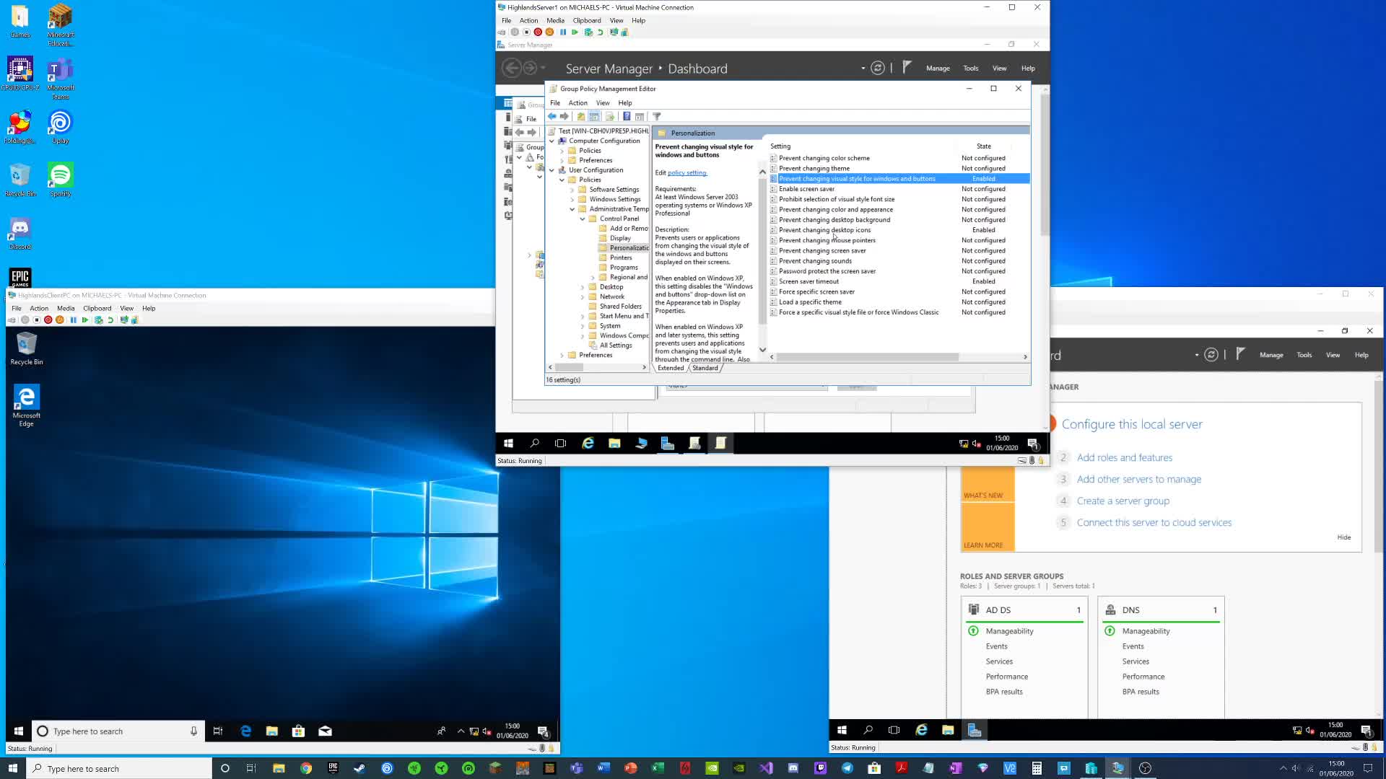This screenshot has width=1386, height=779.
Task: Collapse the Computer Configuration node
Action: [x=552, y=141]
